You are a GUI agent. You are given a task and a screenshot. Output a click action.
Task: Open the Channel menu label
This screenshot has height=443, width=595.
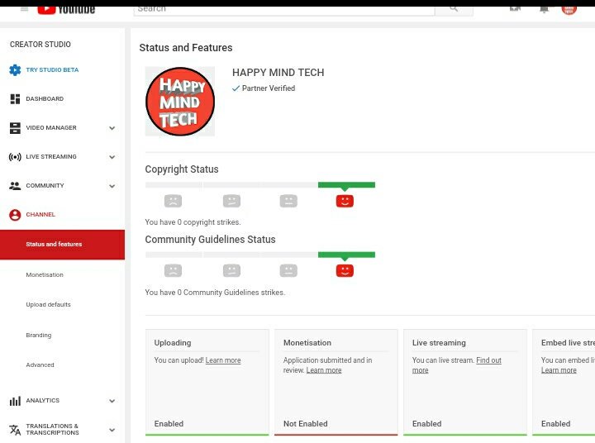[40, 215]
